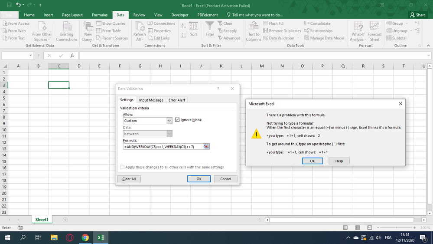
Task: Click the formula range selector icon
Action: point(206,147)
